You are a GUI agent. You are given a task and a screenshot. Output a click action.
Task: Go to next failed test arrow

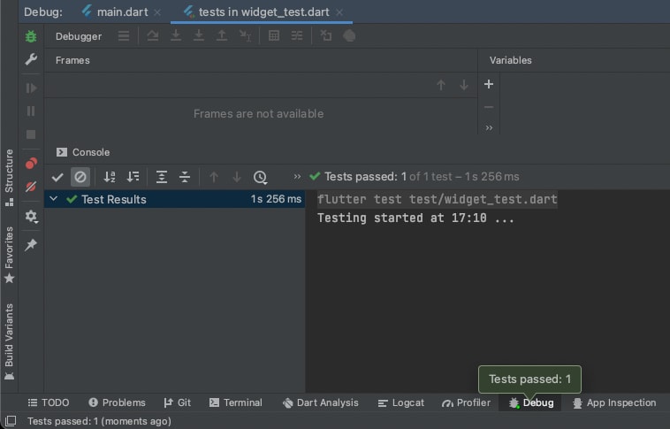[237, 177]
